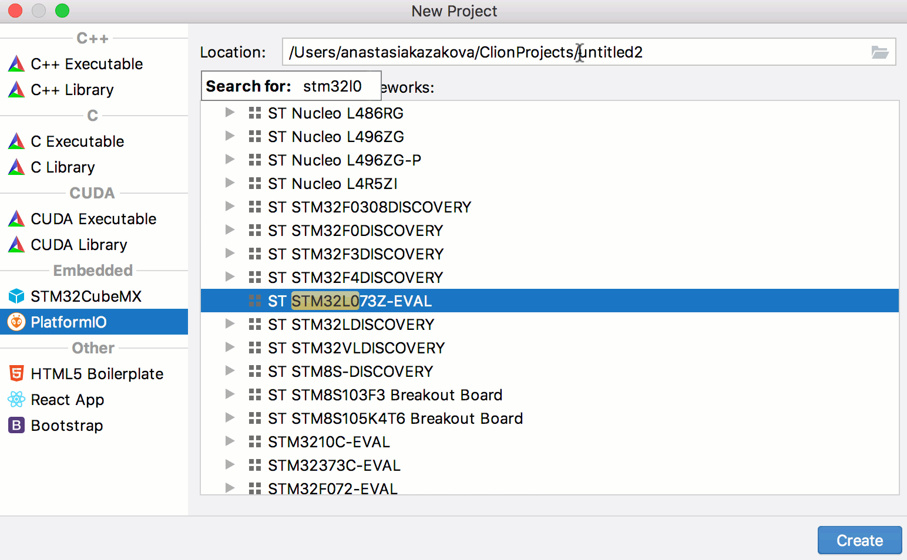The width and height of the screenshot is (907, 560).
Task: Select the C++ Executable project type
Action: [x=94, y=63]
